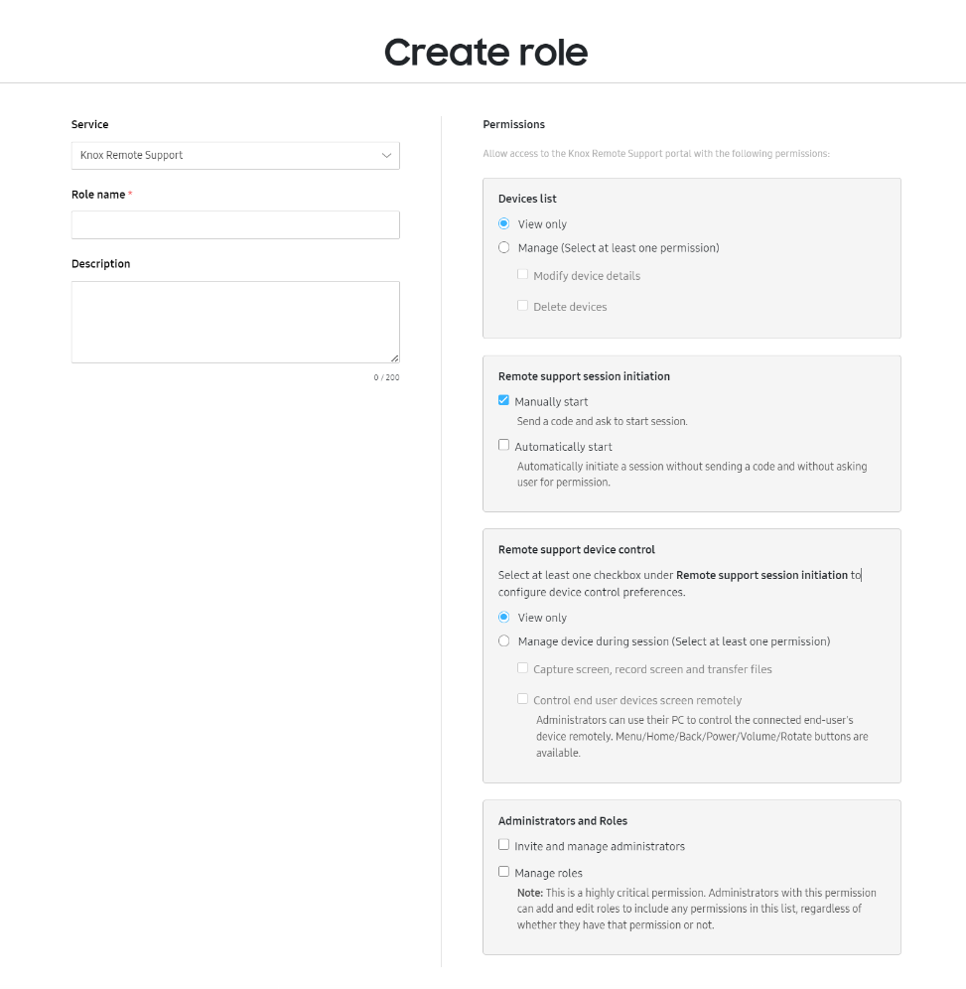
Task: Check Delete devices checkbox
Action: click(523, 306)
